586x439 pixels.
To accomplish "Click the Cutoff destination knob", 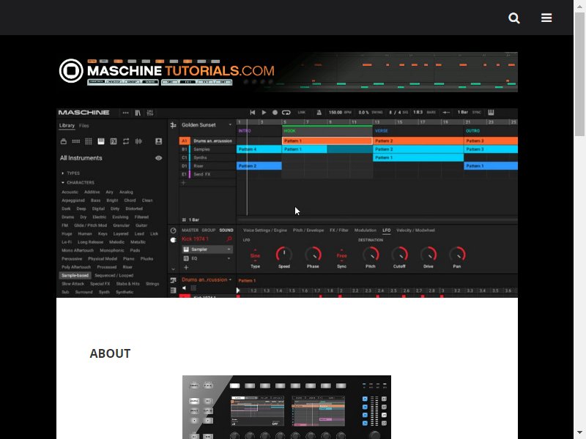I will point(399,255).
